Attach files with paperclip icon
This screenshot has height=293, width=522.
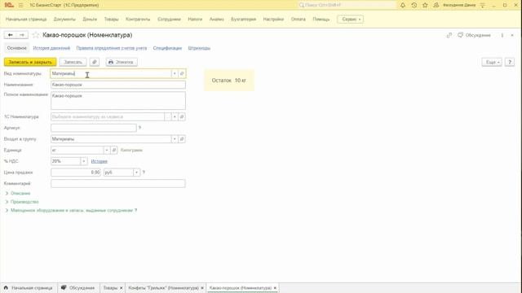[x=95, y=62]
